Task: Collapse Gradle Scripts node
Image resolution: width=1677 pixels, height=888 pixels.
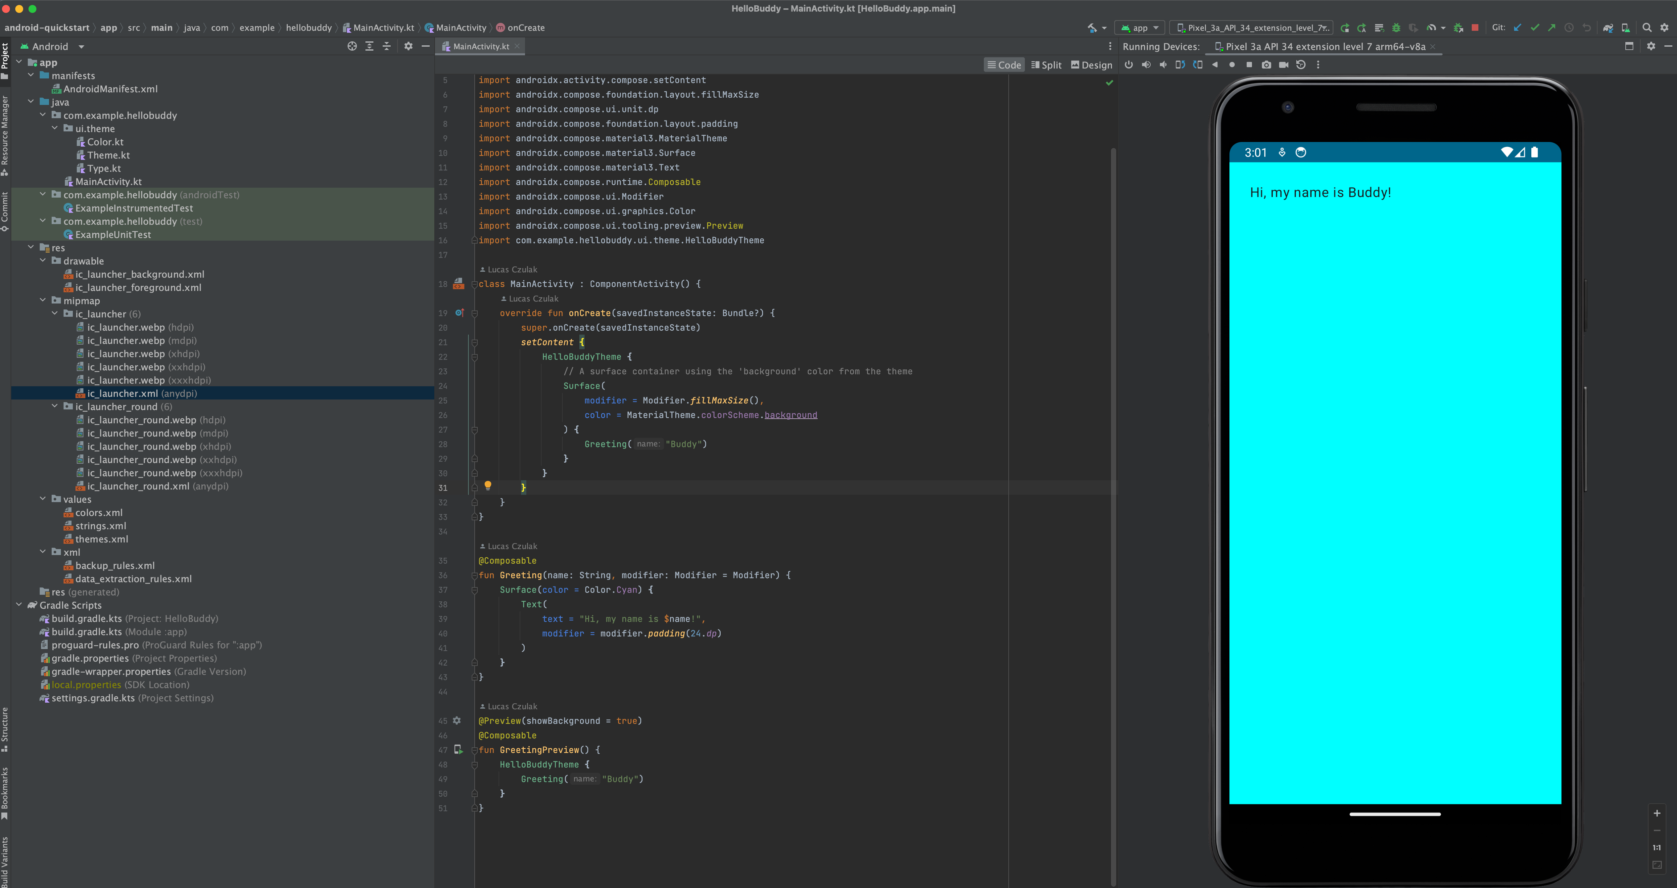Action: point(19,605)
